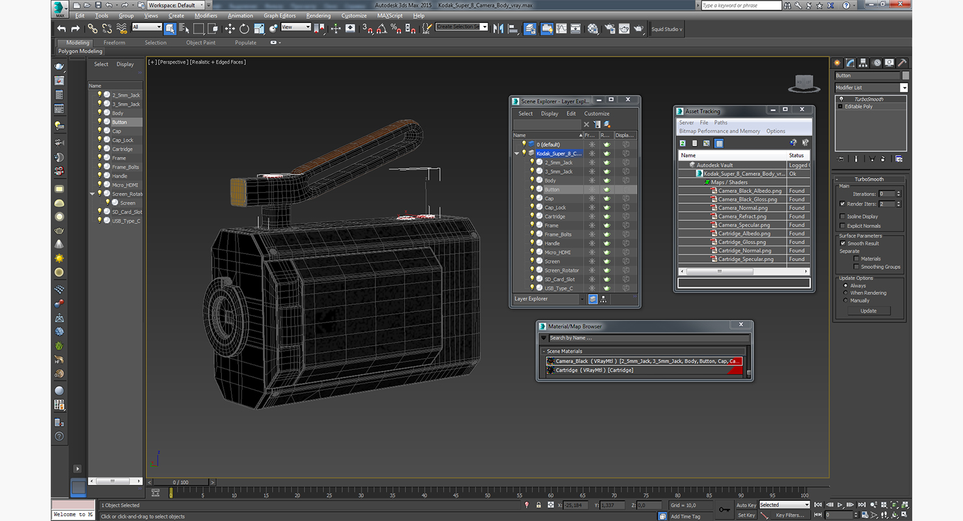Open Paths menu in Asset Tracking
This screenshot has width=963, height=521.
[x=720, y=122]
